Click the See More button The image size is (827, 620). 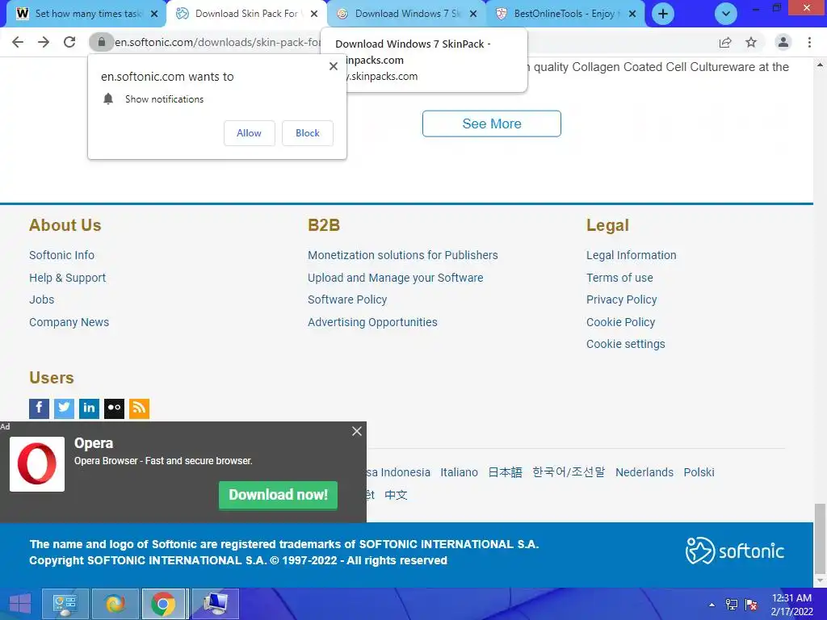pyautogui.click(x=492, y=124)
